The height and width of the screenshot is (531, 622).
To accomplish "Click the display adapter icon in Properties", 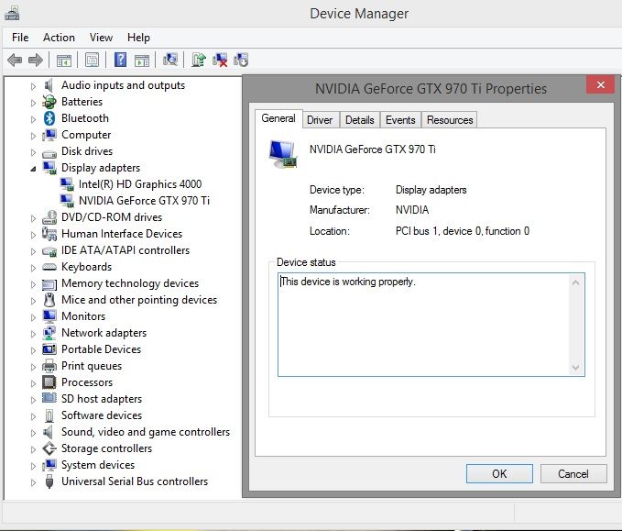I will click(x=282, y=154).
